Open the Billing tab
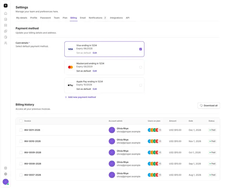Screen dimensions: 225x188 tap(73, 18)
